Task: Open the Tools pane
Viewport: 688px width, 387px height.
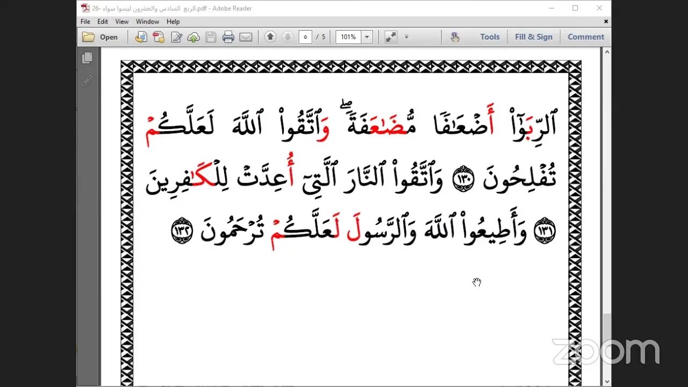Action: click(490, 37)
